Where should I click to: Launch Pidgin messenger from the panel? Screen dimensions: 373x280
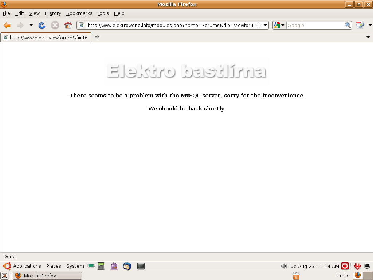(114, 266)
